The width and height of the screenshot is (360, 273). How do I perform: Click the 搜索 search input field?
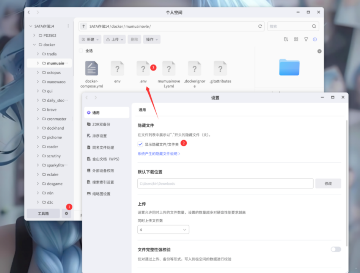click(289, 27)
